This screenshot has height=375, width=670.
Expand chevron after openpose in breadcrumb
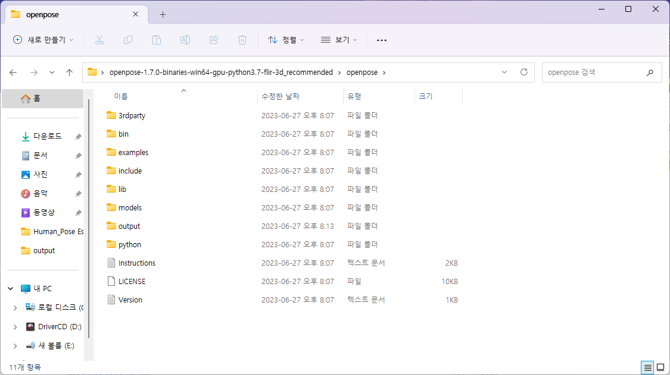click(x=384, y=73)
